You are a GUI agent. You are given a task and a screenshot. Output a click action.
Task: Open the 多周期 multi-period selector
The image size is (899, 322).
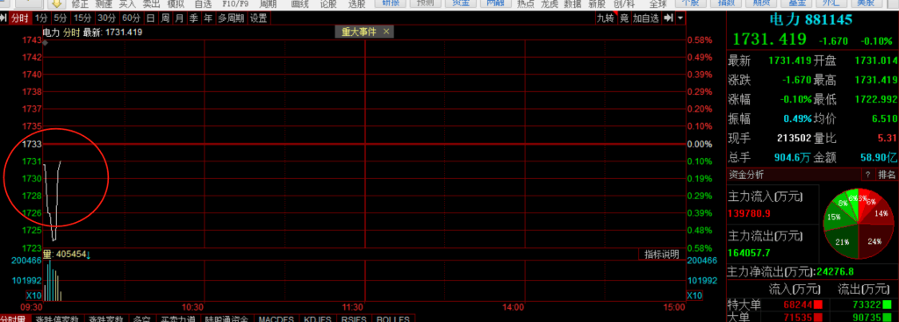pyautogui.click(x=232, y=18)
